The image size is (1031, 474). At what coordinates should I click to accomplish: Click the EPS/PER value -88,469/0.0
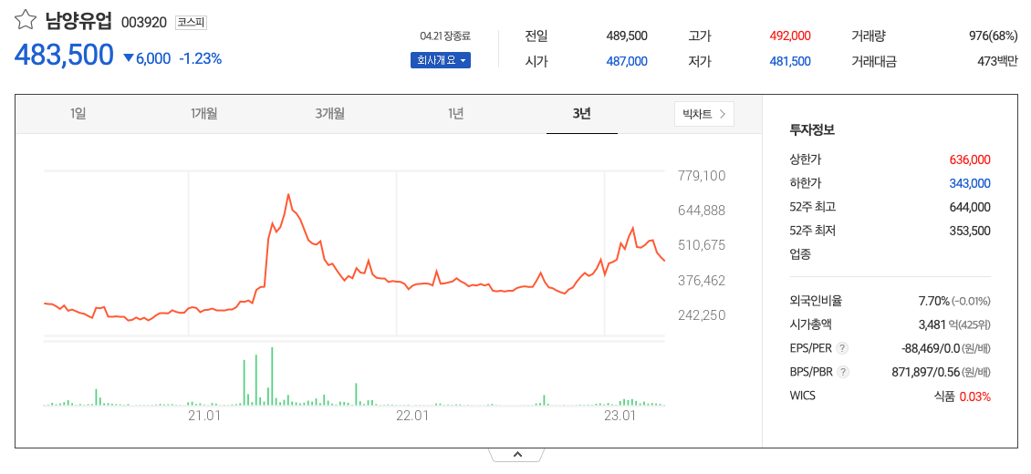click(x=931, y=348)
